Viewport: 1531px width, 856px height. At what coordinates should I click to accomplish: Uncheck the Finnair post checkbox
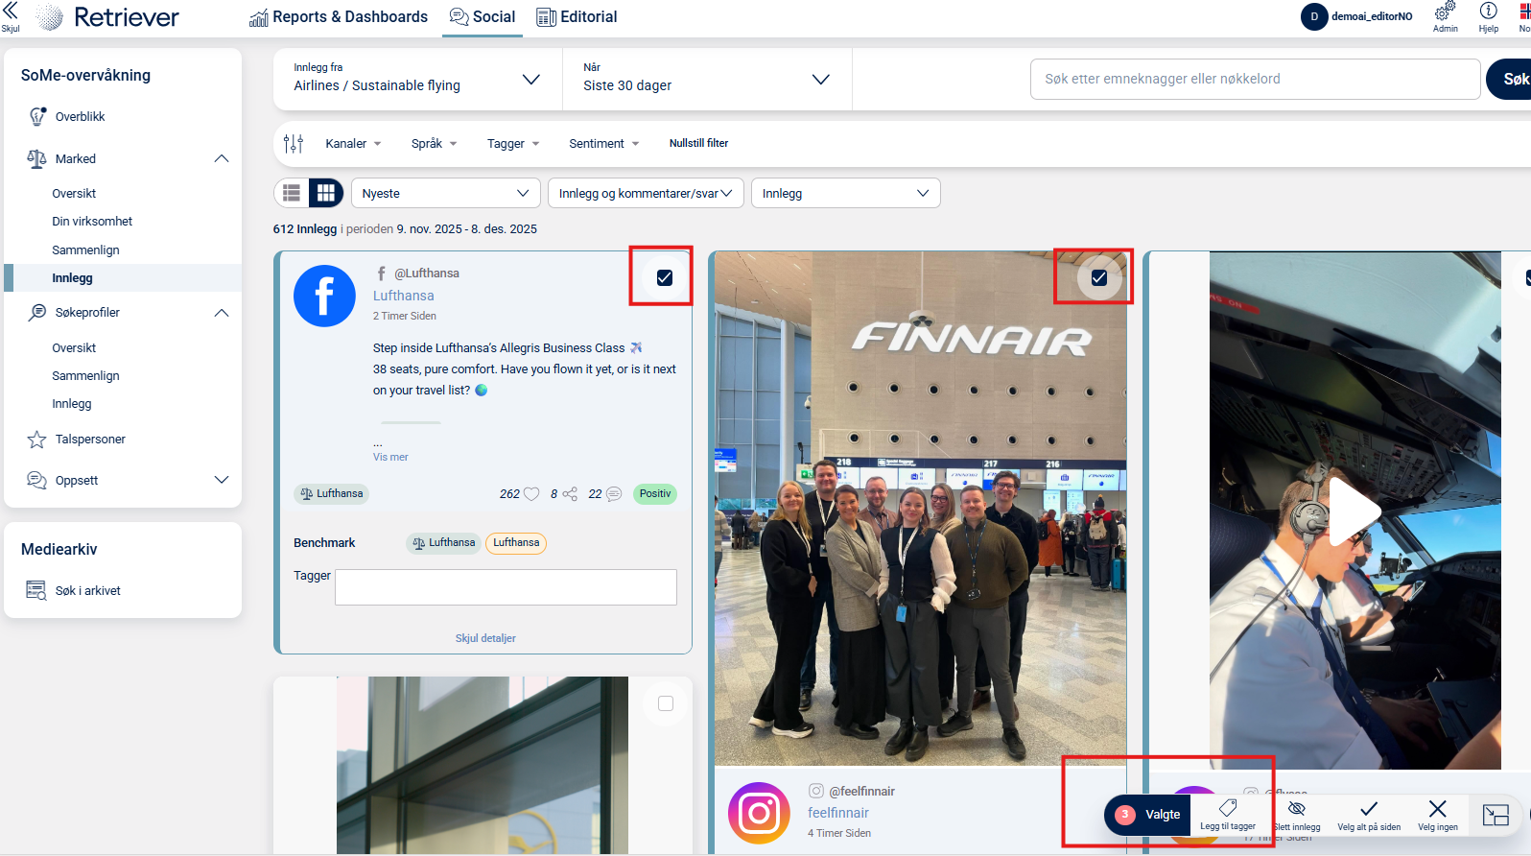click(1099, 277)
